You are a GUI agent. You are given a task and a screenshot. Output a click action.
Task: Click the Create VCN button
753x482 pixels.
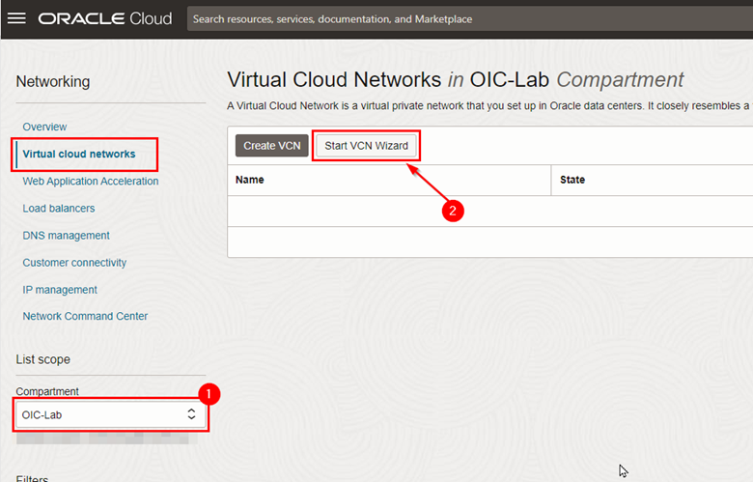pos(272,146)
